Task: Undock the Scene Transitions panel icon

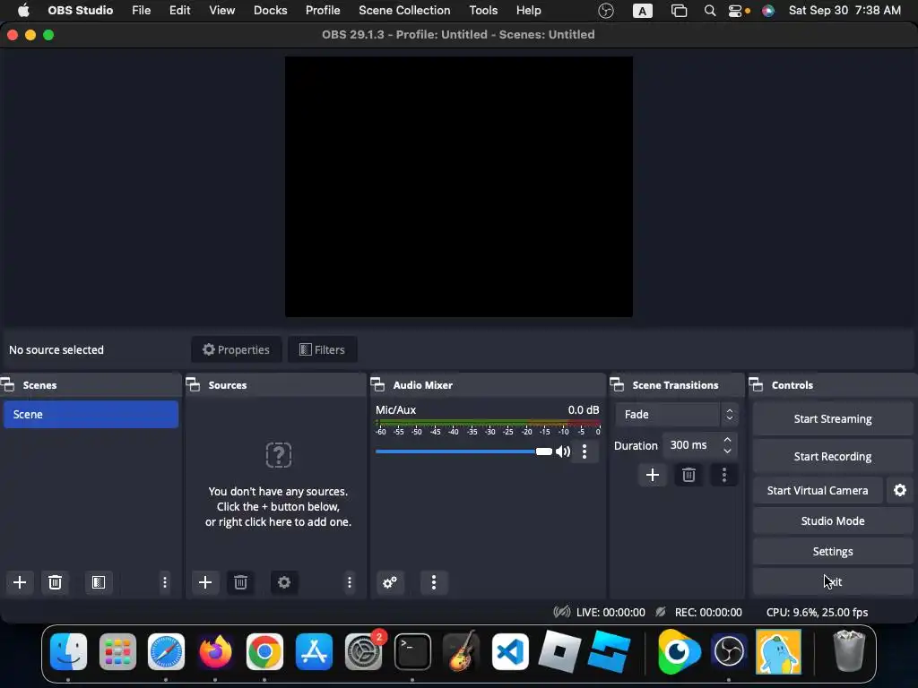Action: pyautogui.click(x=617, y=385)
